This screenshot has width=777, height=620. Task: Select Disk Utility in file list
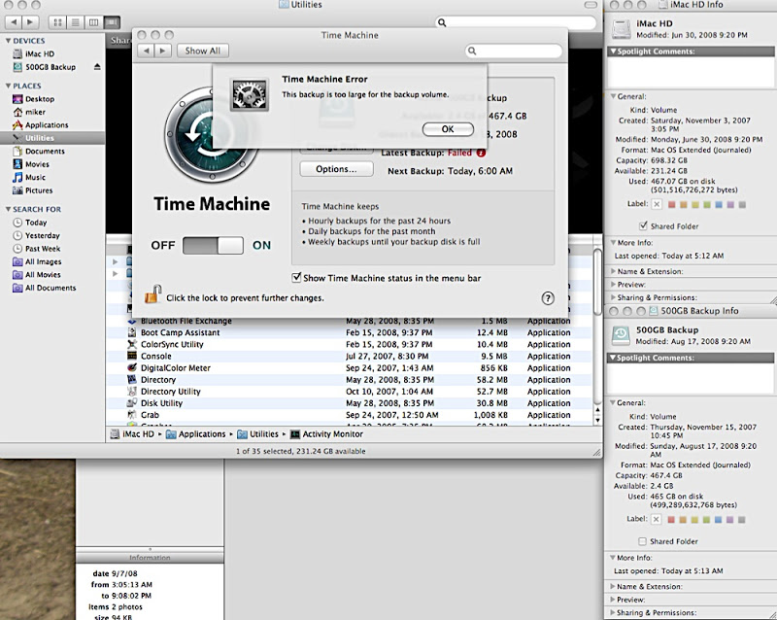pyautogui.click(x=349, y=403)
